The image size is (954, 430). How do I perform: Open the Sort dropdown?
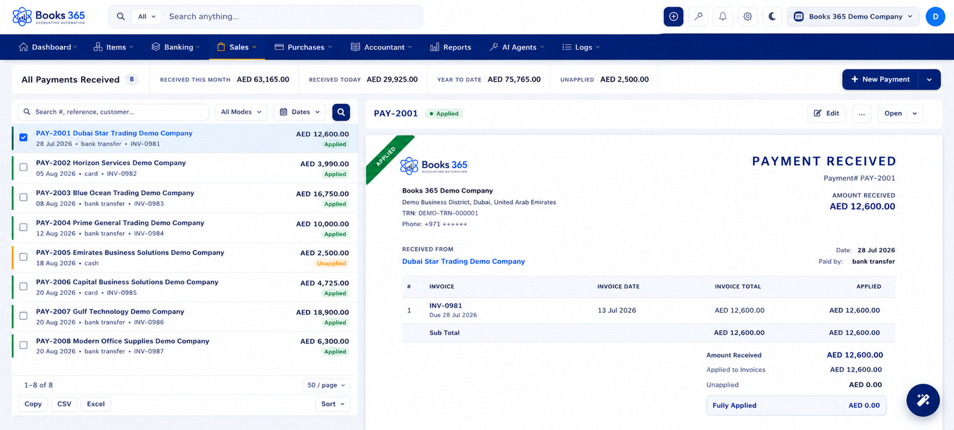pos(333,404)
